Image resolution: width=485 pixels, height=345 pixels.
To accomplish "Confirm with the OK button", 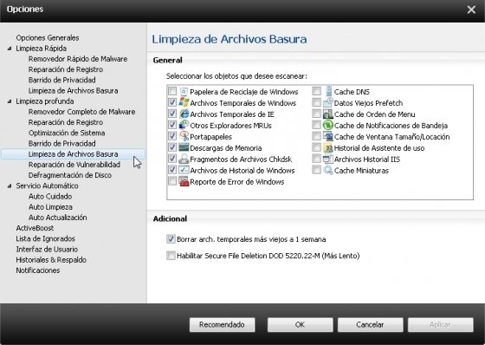I will click(300, 324).
